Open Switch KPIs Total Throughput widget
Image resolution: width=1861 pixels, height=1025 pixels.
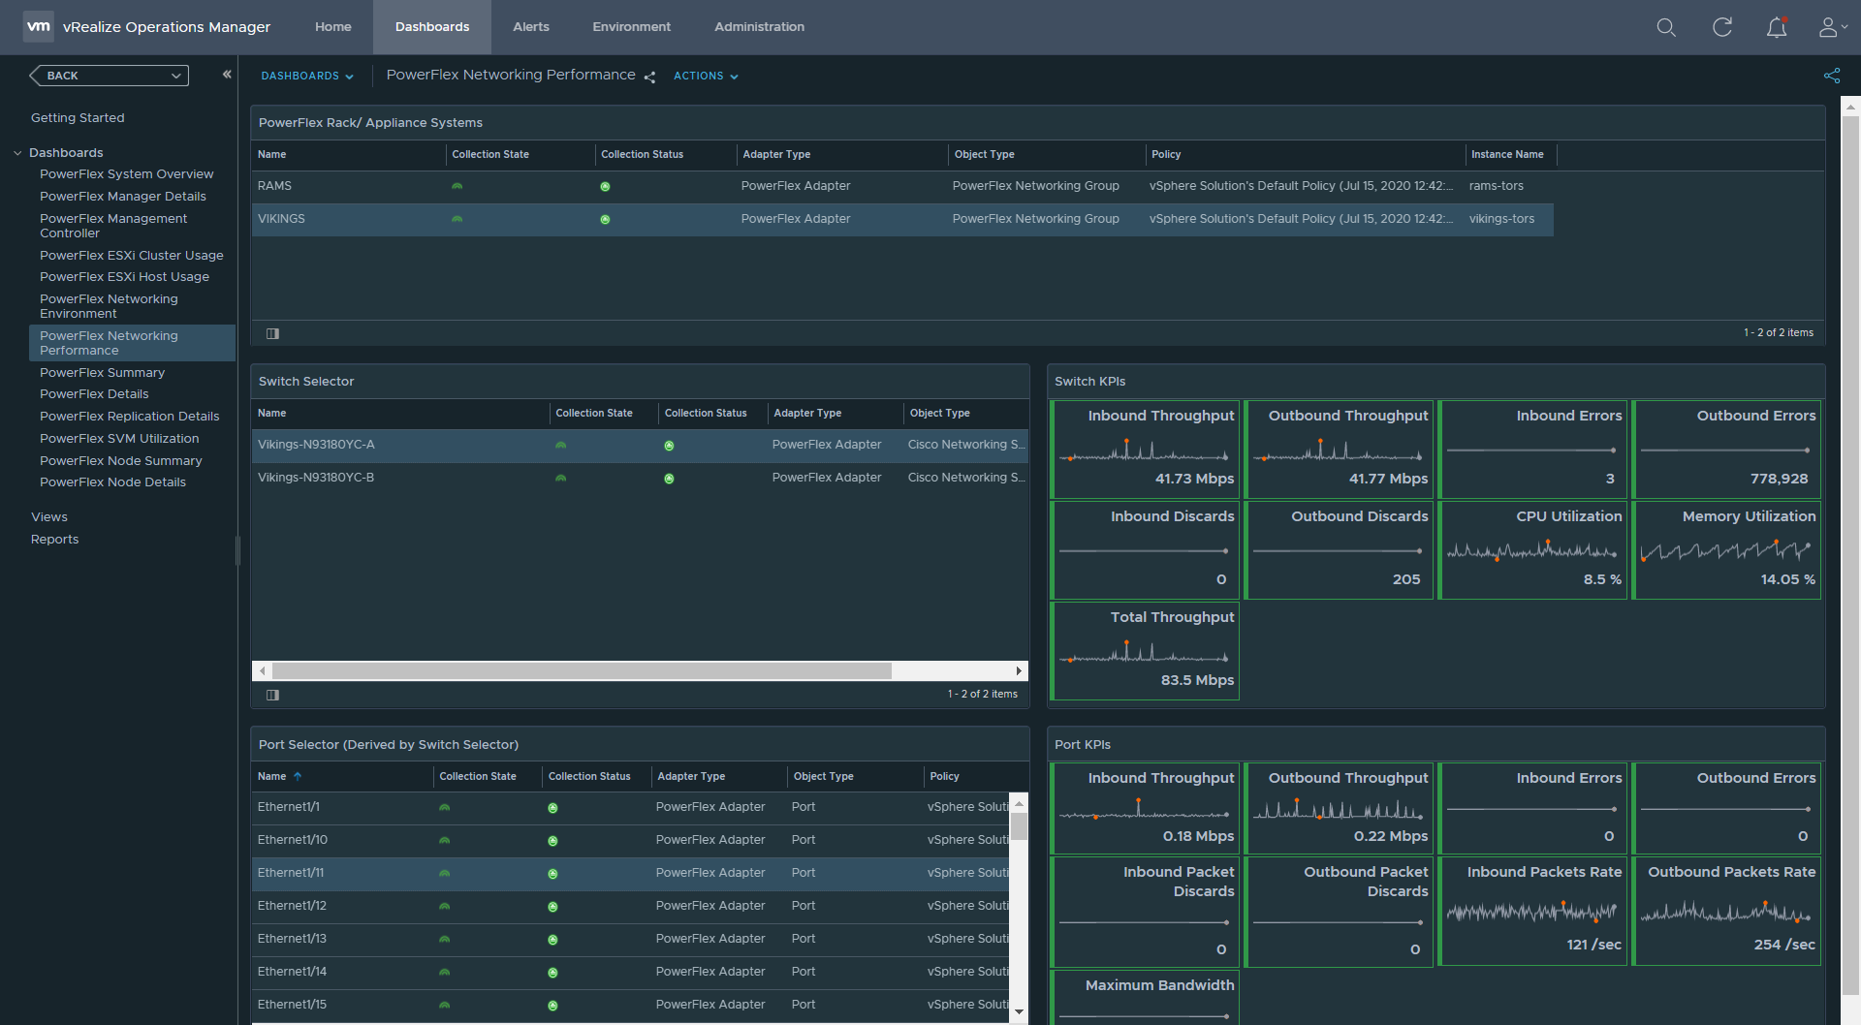(1145, 651)
